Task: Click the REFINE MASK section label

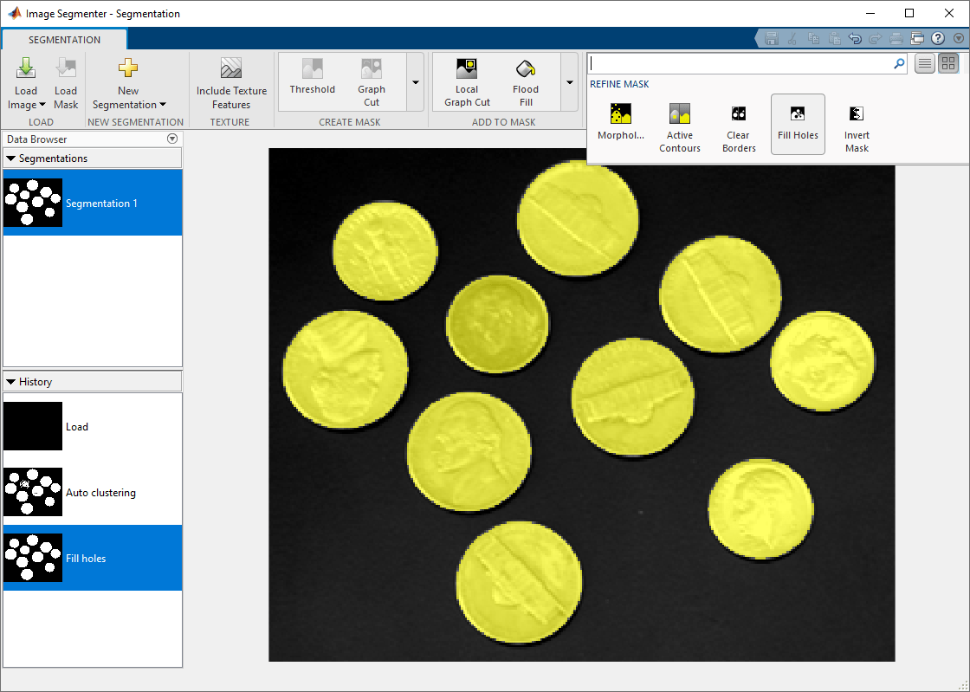Action: 619,84
